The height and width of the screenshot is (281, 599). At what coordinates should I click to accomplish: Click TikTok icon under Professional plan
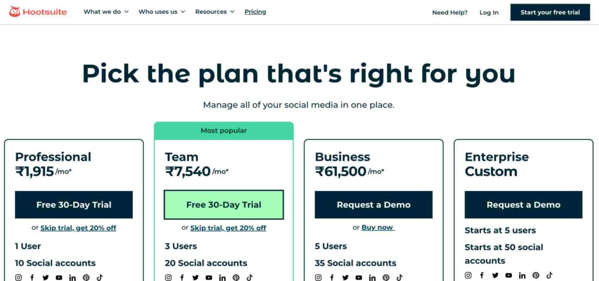click(99, 277)
